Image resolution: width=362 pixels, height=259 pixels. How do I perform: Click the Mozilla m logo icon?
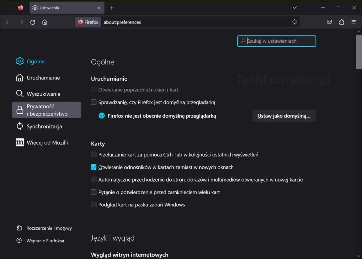point(20,143)
